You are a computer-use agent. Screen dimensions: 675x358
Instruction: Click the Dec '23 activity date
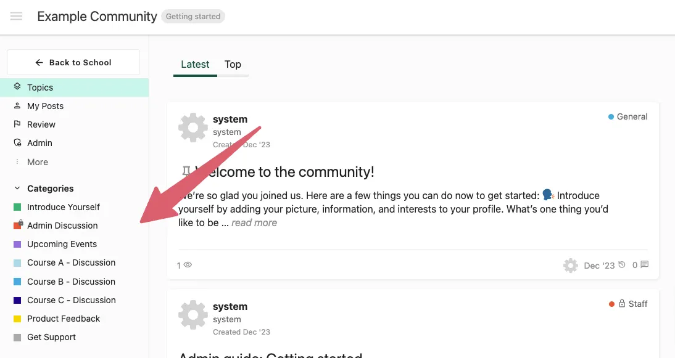[599, 266]
